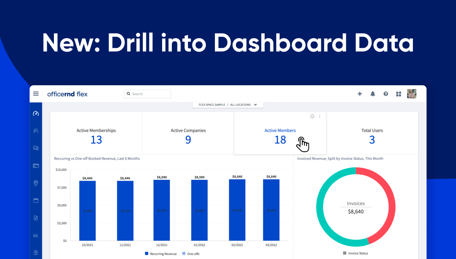Click the $10,000 y-axis label
The height and width of the screenshot is (259, 456).
point(61,170)
